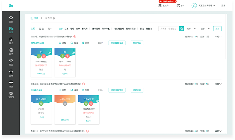Image resolution: width=235 pixels, height=140 pixels.
Task: Click the 退出 logout link
Action: tap(223, 6)
